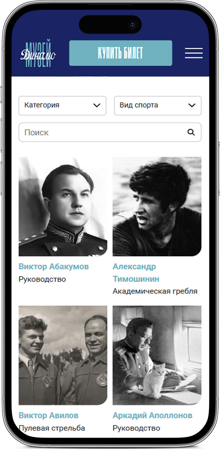Click the magnifying glass search icon

click(x=191, y=132)
